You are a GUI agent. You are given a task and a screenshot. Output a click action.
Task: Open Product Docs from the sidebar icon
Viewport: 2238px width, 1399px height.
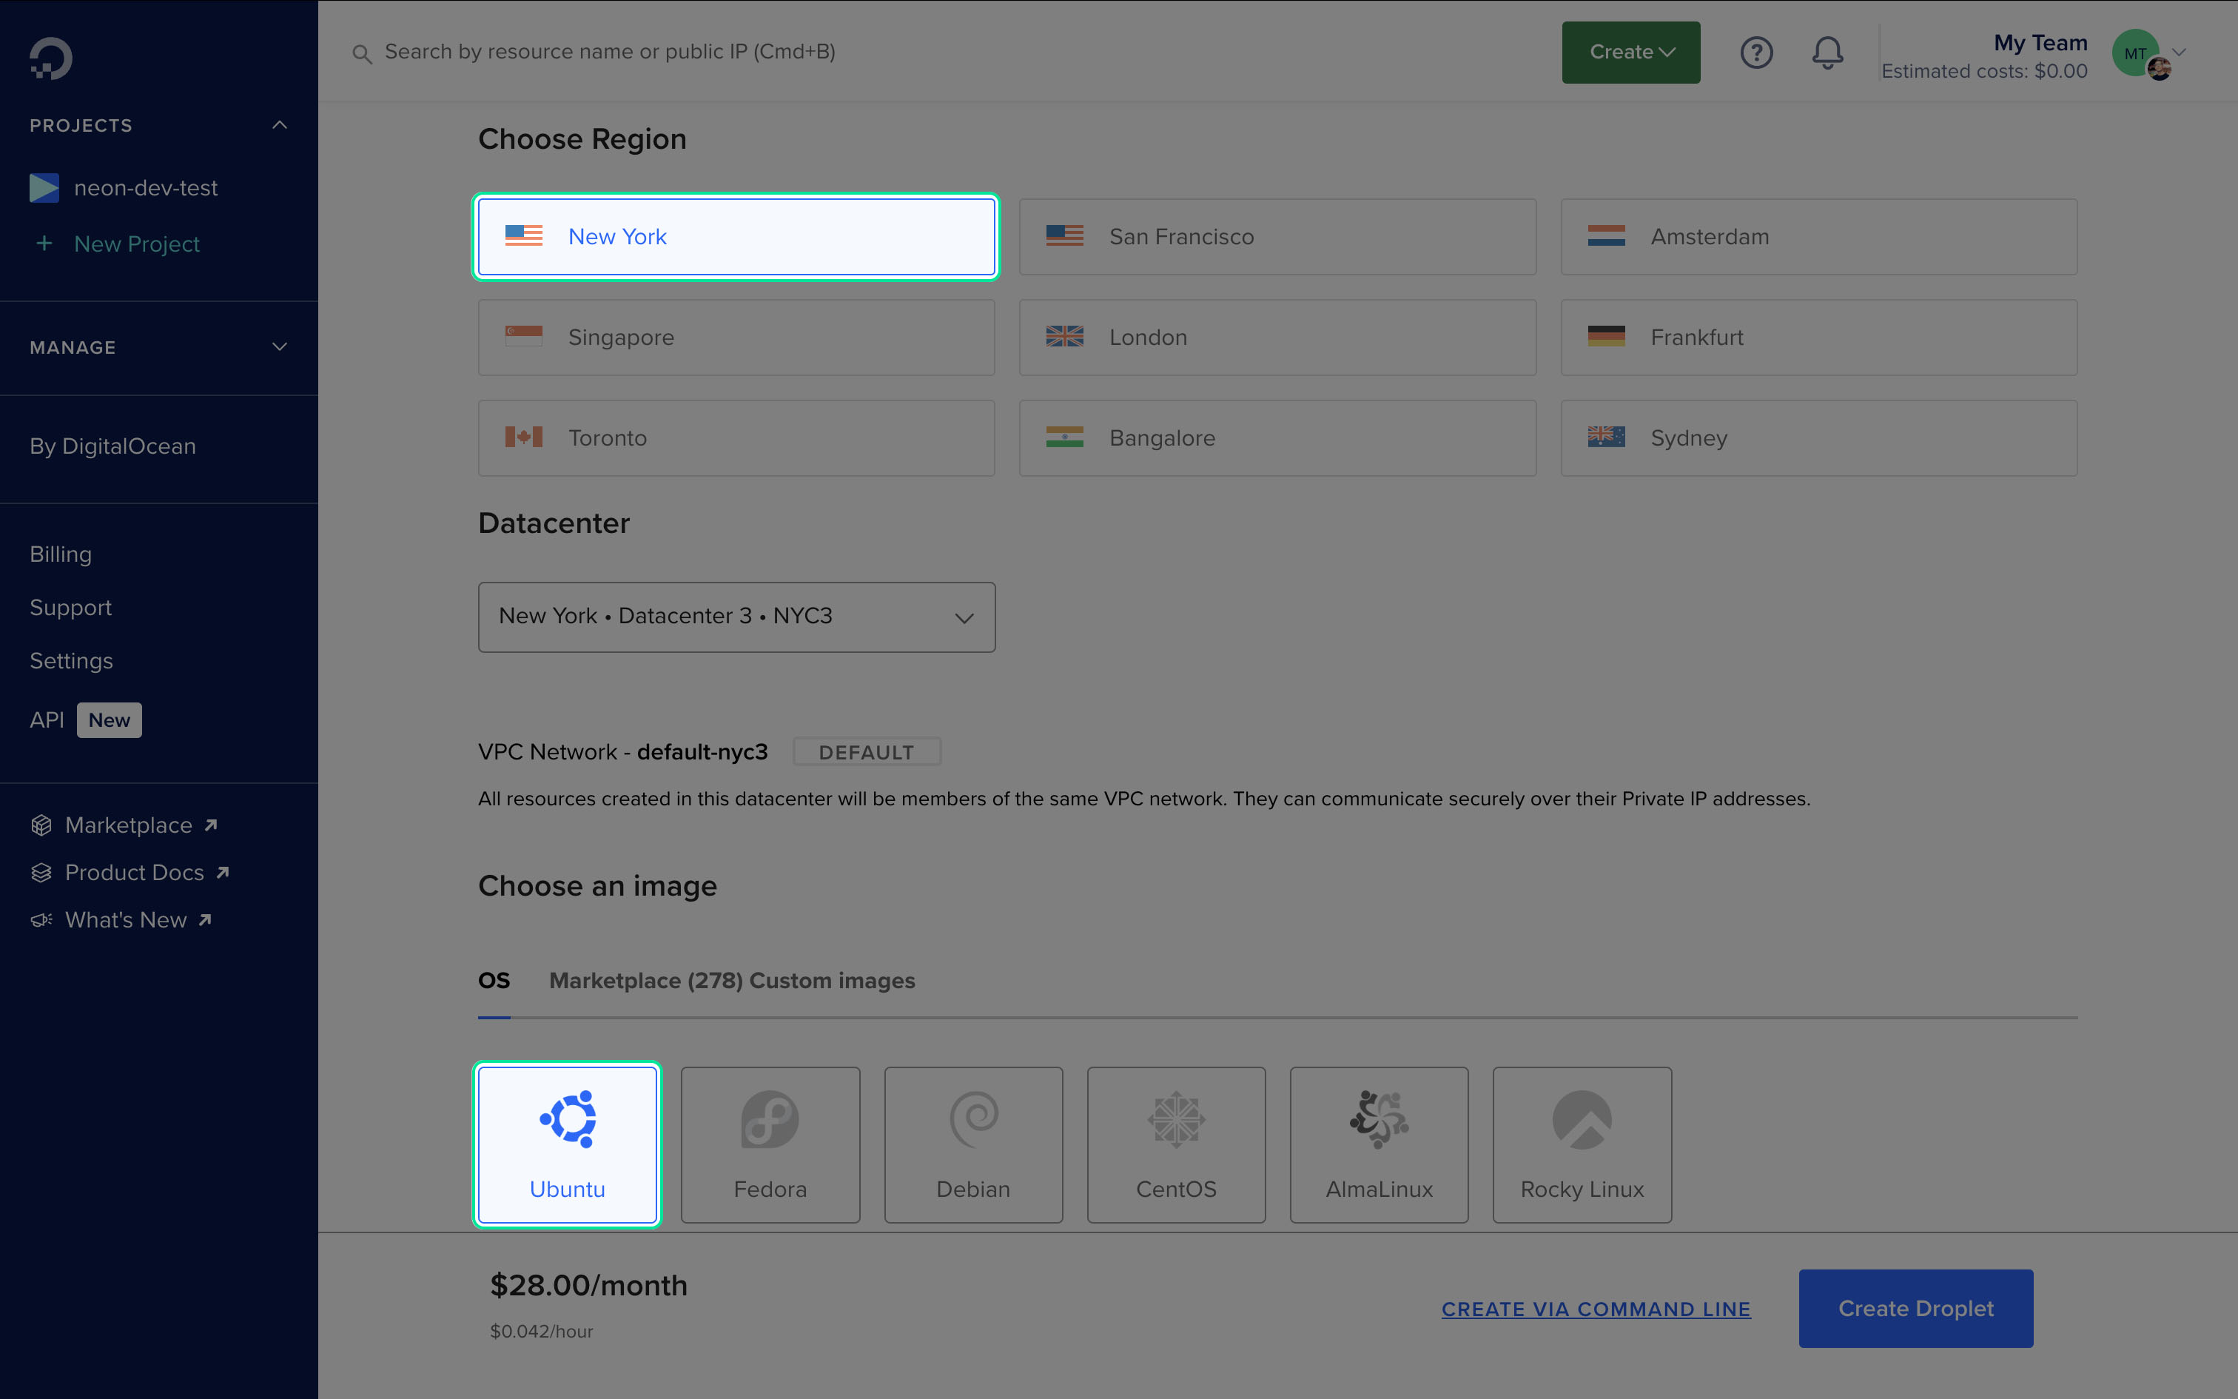click(x=41, y=873)
